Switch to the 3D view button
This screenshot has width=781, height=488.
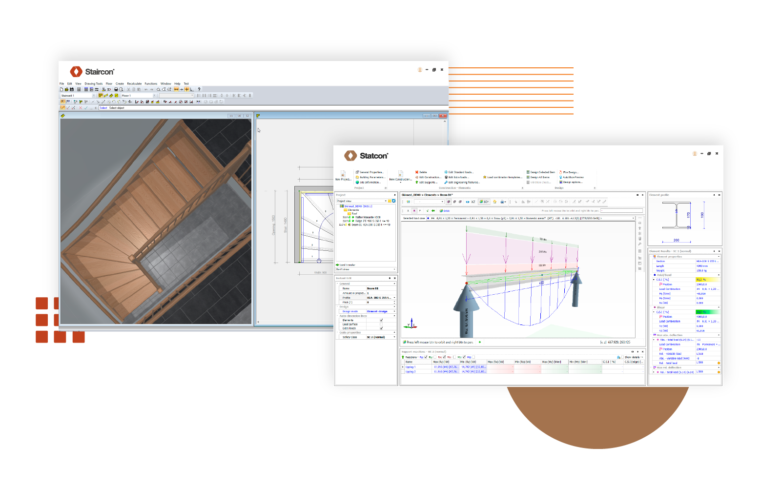484,202
